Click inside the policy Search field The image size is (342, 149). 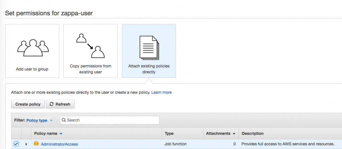tap(110, 120)
